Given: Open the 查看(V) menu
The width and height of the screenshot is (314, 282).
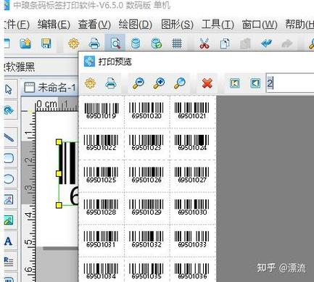Looking at the screenshot, I should pyautogui.click(x=94, y=25).
